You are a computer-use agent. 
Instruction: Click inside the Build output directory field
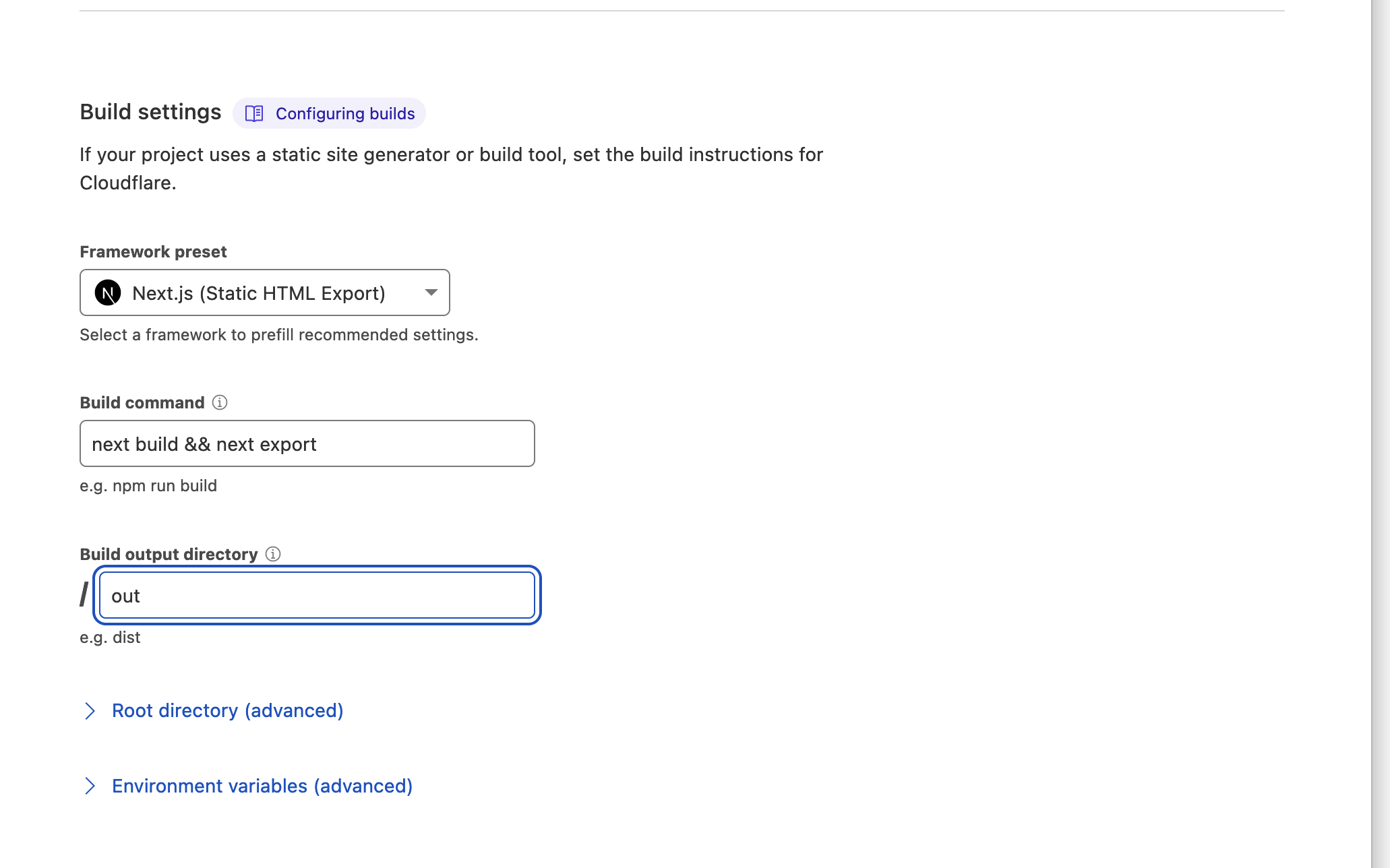317,596
